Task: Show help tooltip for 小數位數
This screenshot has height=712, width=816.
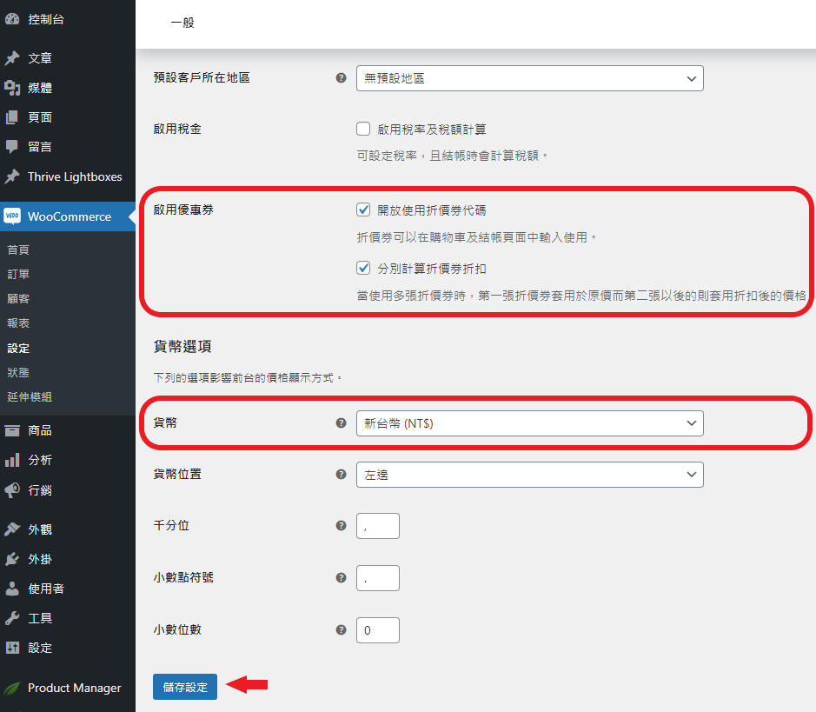Action: pos(341,629)
